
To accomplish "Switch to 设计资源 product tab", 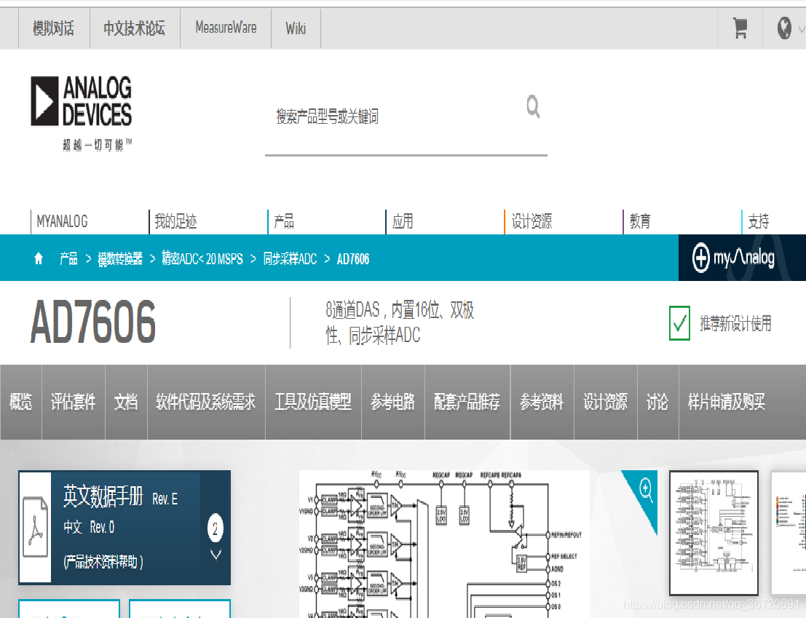I will pyautogui.click(x=606, y=402).
